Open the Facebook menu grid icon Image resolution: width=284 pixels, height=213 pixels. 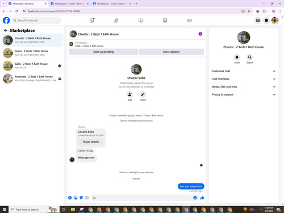tap(258, 20)
